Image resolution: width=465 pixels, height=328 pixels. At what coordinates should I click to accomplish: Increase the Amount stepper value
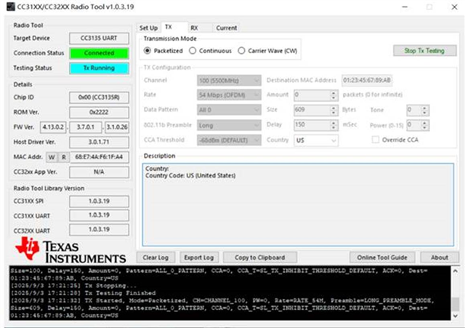[x=333, y=92]
